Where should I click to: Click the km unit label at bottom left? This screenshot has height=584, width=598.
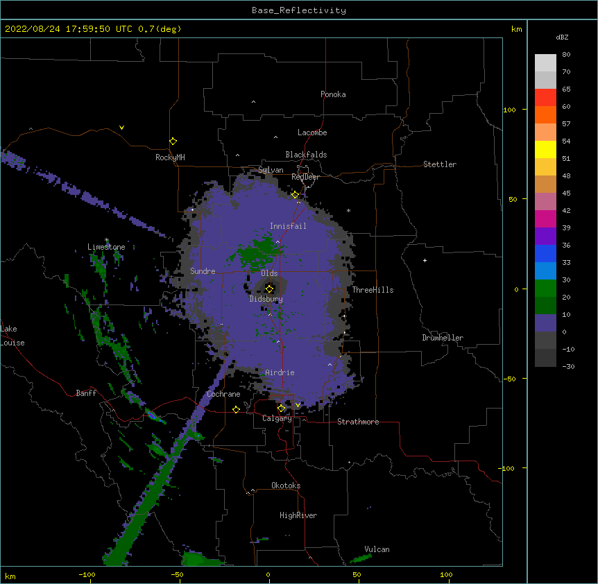10,576
